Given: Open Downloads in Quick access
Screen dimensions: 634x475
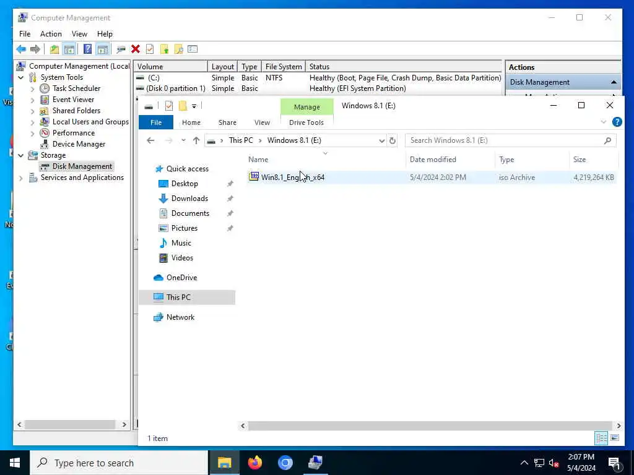Looking at the screenshot, I should 189,199.
